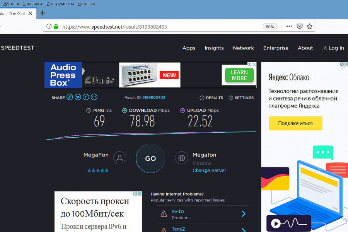Rate MegaFon using the star rating

point(98,171)
